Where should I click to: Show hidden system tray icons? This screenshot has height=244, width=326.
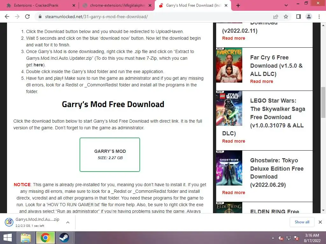click(x=273, y=238)
